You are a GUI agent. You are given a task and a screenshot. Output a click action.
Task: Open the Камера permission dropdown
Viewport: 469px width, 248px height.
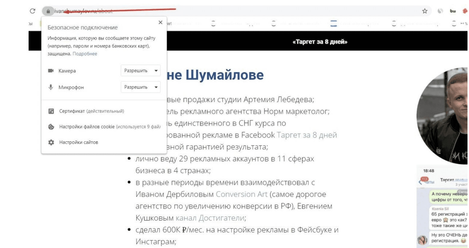click(x=141, y=71)
